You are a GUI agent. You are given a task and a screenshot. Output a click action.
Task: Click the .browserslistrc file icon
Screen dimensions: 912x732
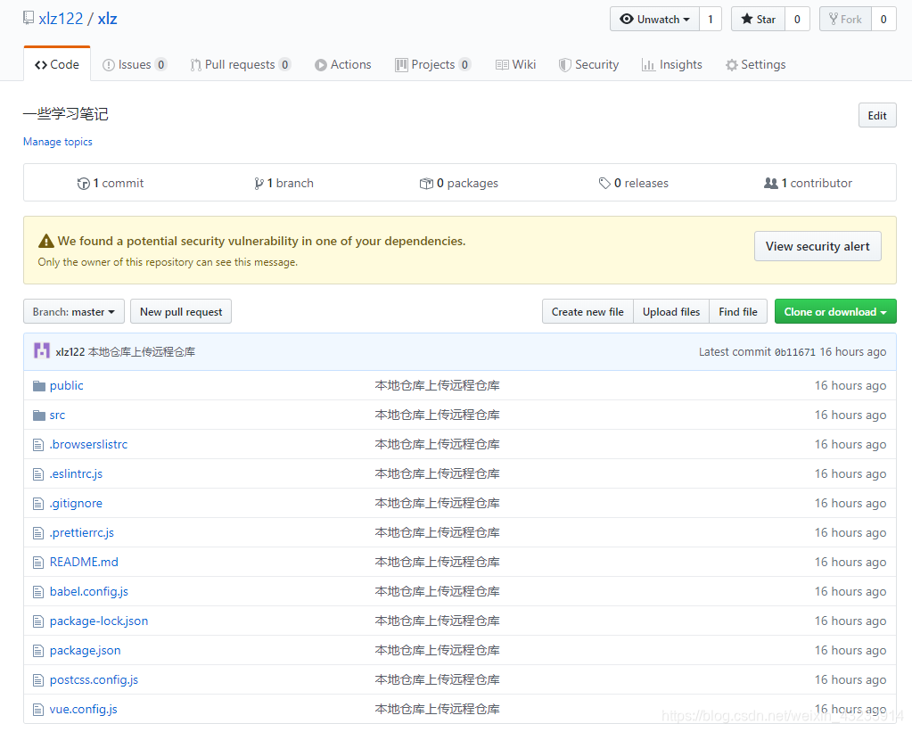pyautogui.click(x=38, y=445)
